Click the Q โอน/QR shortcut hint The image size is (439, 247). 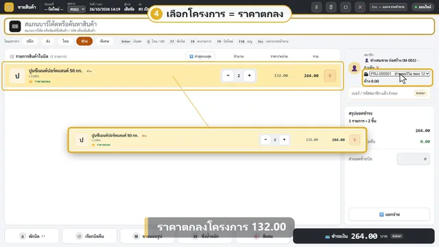point(156,41)
